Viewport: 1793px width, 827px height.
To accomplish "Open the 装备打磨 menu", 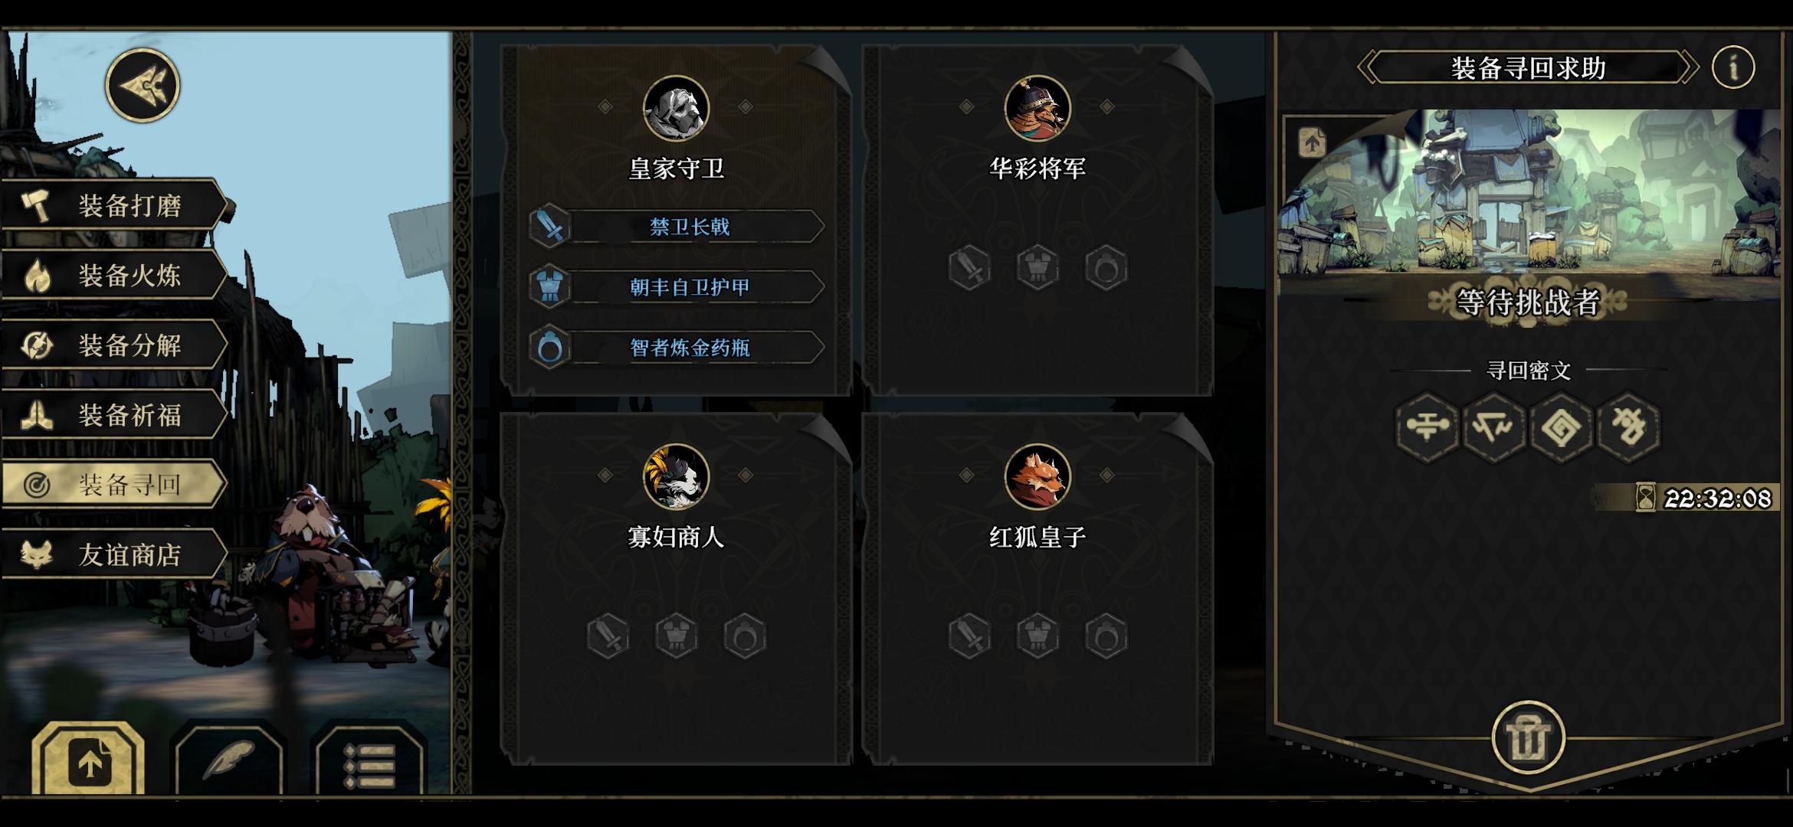I will [115, 205].
